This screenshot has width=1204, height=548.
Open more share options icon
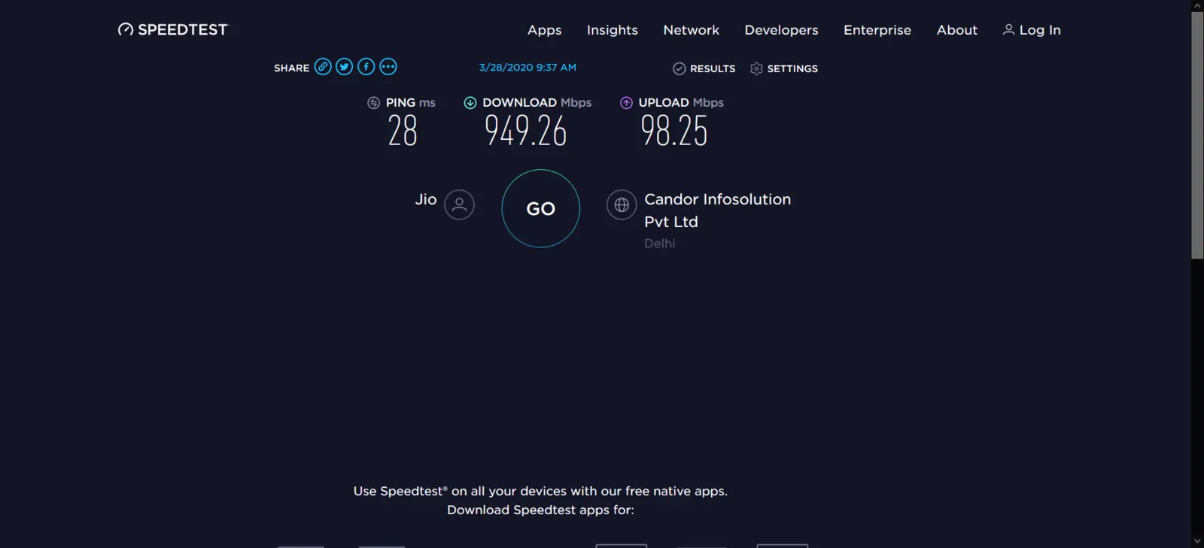[x=388, y=67]
